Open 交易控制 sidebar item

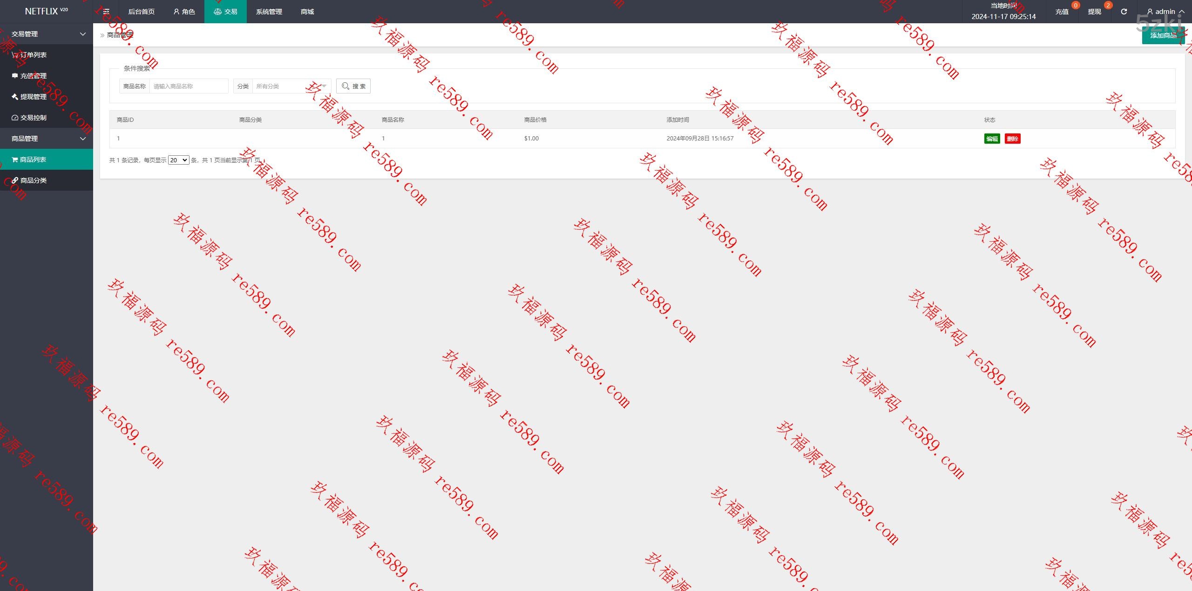tap(33, 118)
